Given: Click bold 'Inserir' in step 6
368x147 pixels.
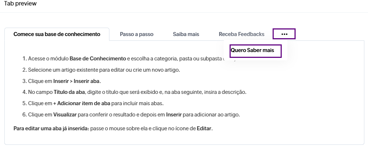Looking at the screenshot, I should tap(174, 115).
